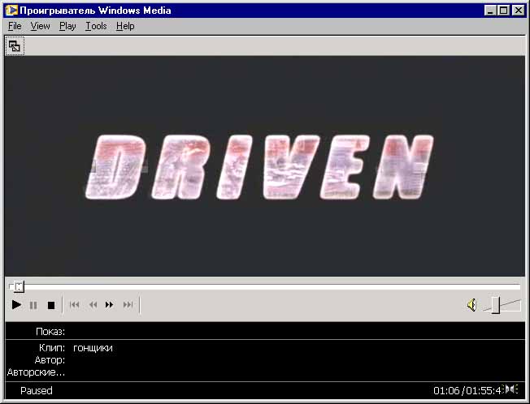530x404 pixels.
Task: Minimize the Windows Media player window
Action: click(x=489, y=11)
